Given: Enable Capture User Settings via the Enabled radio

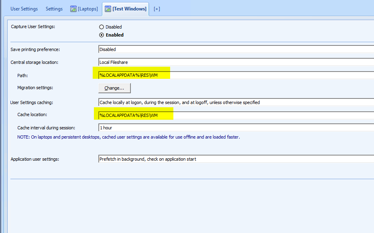Looking at the screenshot, I should (x=101, y=35).
